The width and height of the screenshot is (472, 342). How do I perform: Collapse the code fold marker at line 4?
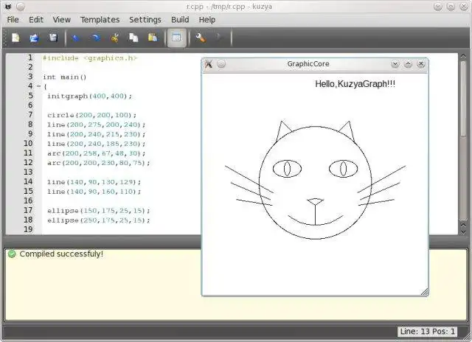click(x=39, y=86)
